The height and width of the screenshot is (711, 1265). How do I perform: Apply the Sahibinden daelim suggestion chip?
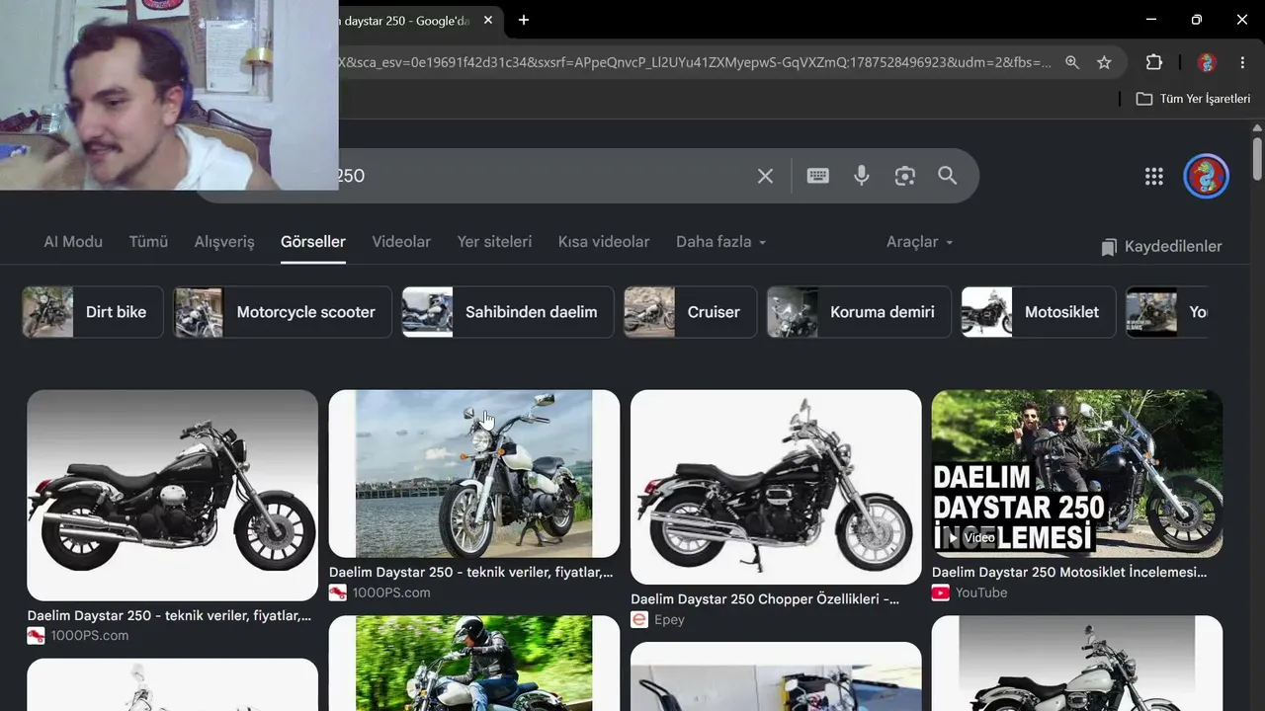tap(508, 312)
